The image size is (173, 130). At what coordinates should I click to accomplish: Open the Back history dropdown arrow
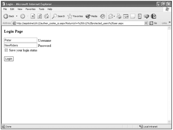[17, 16]
